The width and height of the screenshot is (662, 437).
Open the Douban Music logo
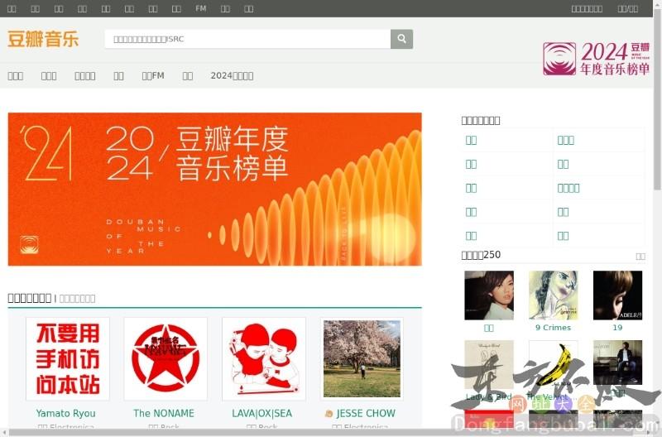(43, 39)
